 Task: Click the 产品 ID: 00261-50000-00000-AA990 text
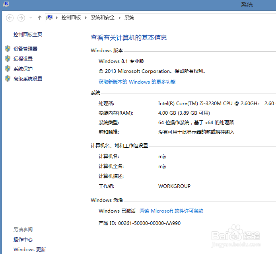[x=140, y=223]
